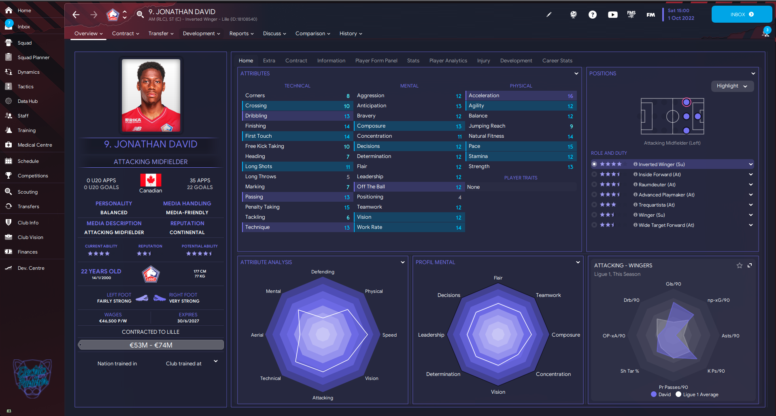The height and width of the screenshot is (416, 776).
Task: Switch to the Player Analytics tab
Action: coord(448,60)
